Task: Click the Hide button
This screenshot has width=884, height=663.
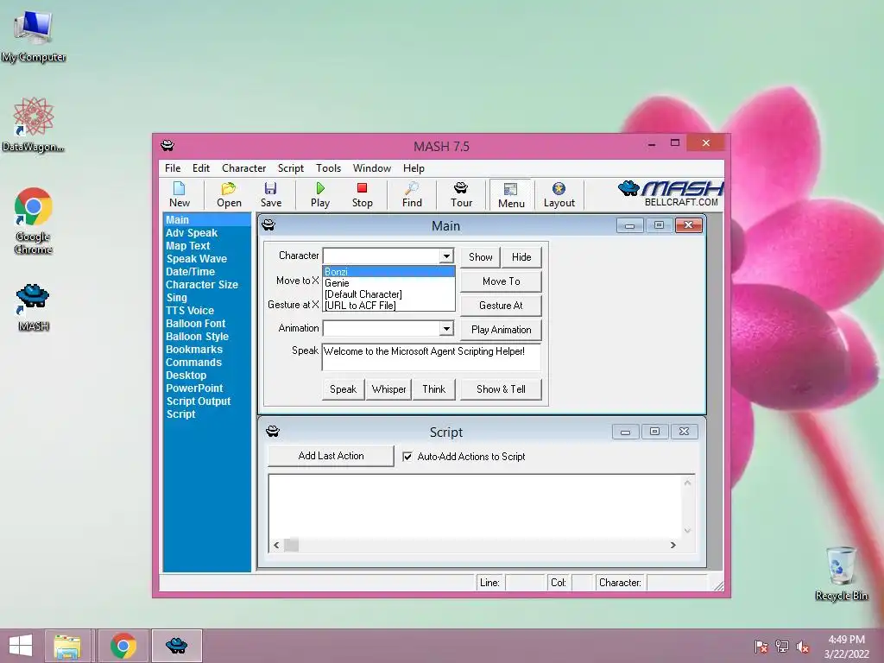Action: point(521,257)
